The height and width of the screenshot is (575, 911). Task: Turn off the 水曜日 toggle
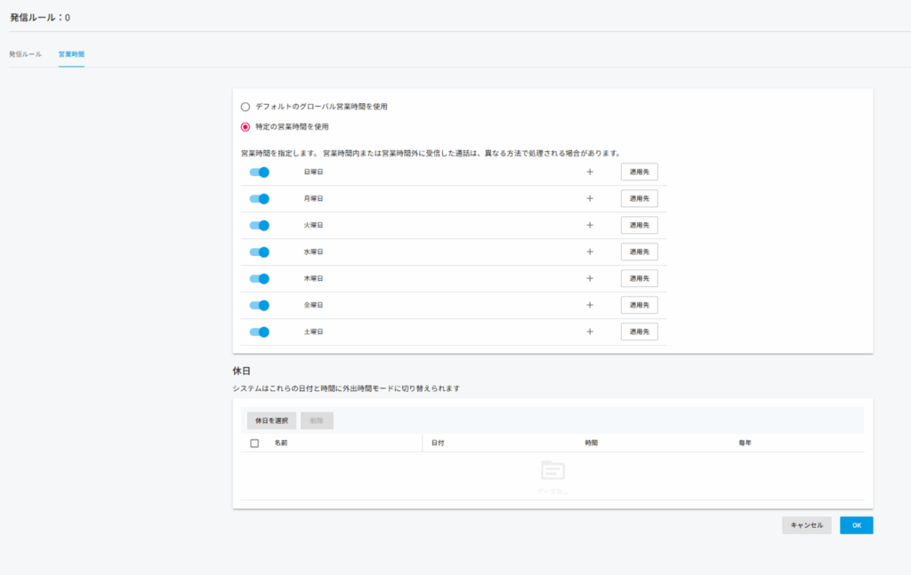tap(259, 252)
